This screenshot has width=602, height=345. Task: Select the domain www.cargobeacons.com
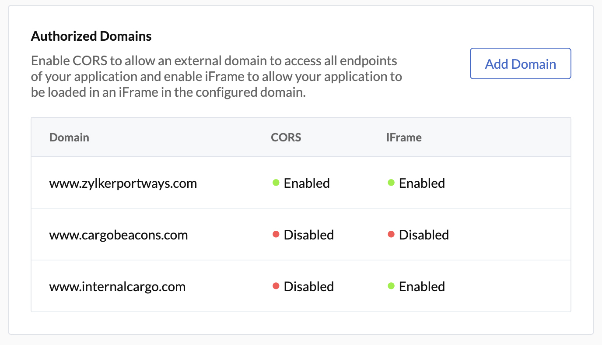point(119,234)
